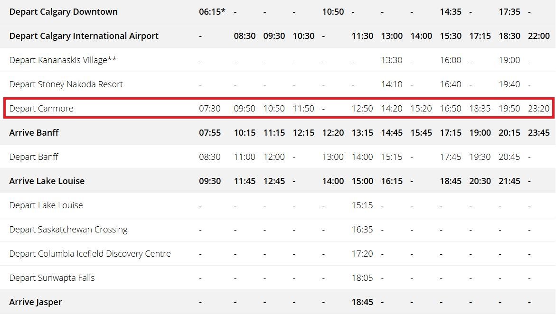
Task: Click the Arrive Lake Louise row label
Action: coord(47,181)
